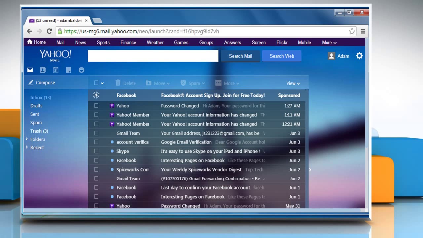Viewport: 423px width, 238px height.
Task: Open the Spam folder
Action: click(x=36, y=123)
